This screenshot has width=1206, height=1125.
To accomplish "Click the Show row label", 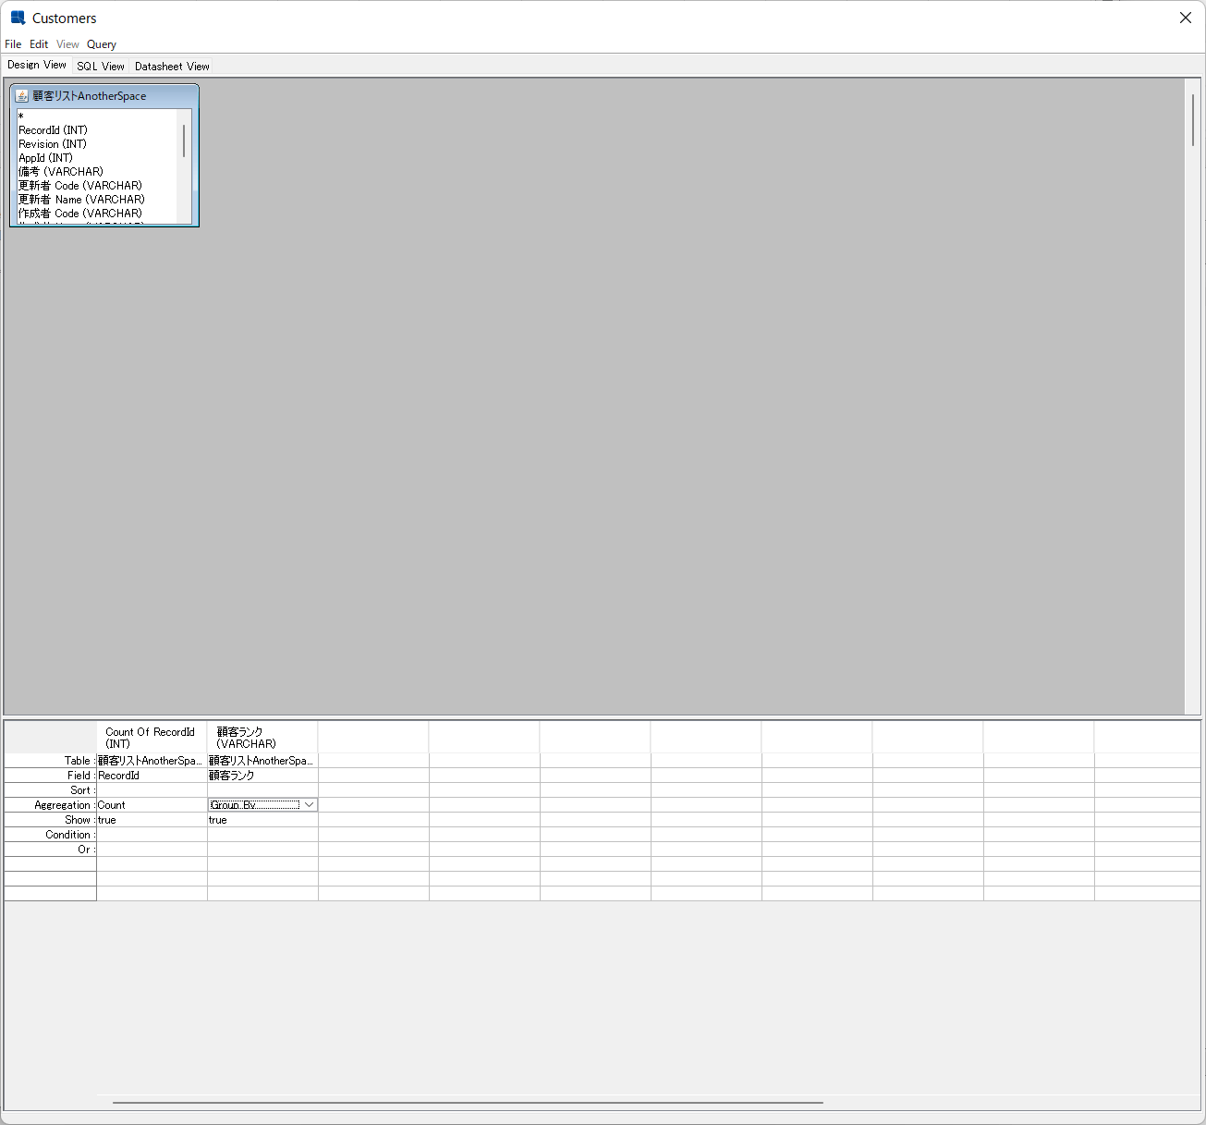I will tap(51, 820).
